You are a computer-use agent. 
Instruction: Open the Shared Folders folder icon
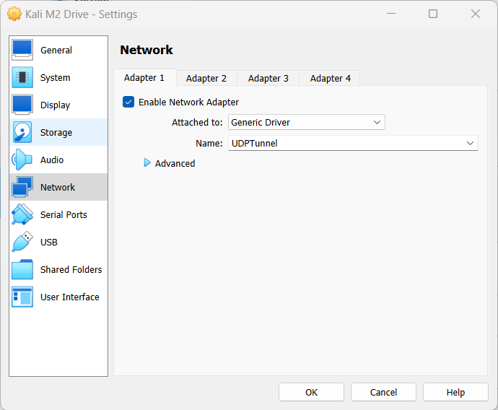pos(22,269)
